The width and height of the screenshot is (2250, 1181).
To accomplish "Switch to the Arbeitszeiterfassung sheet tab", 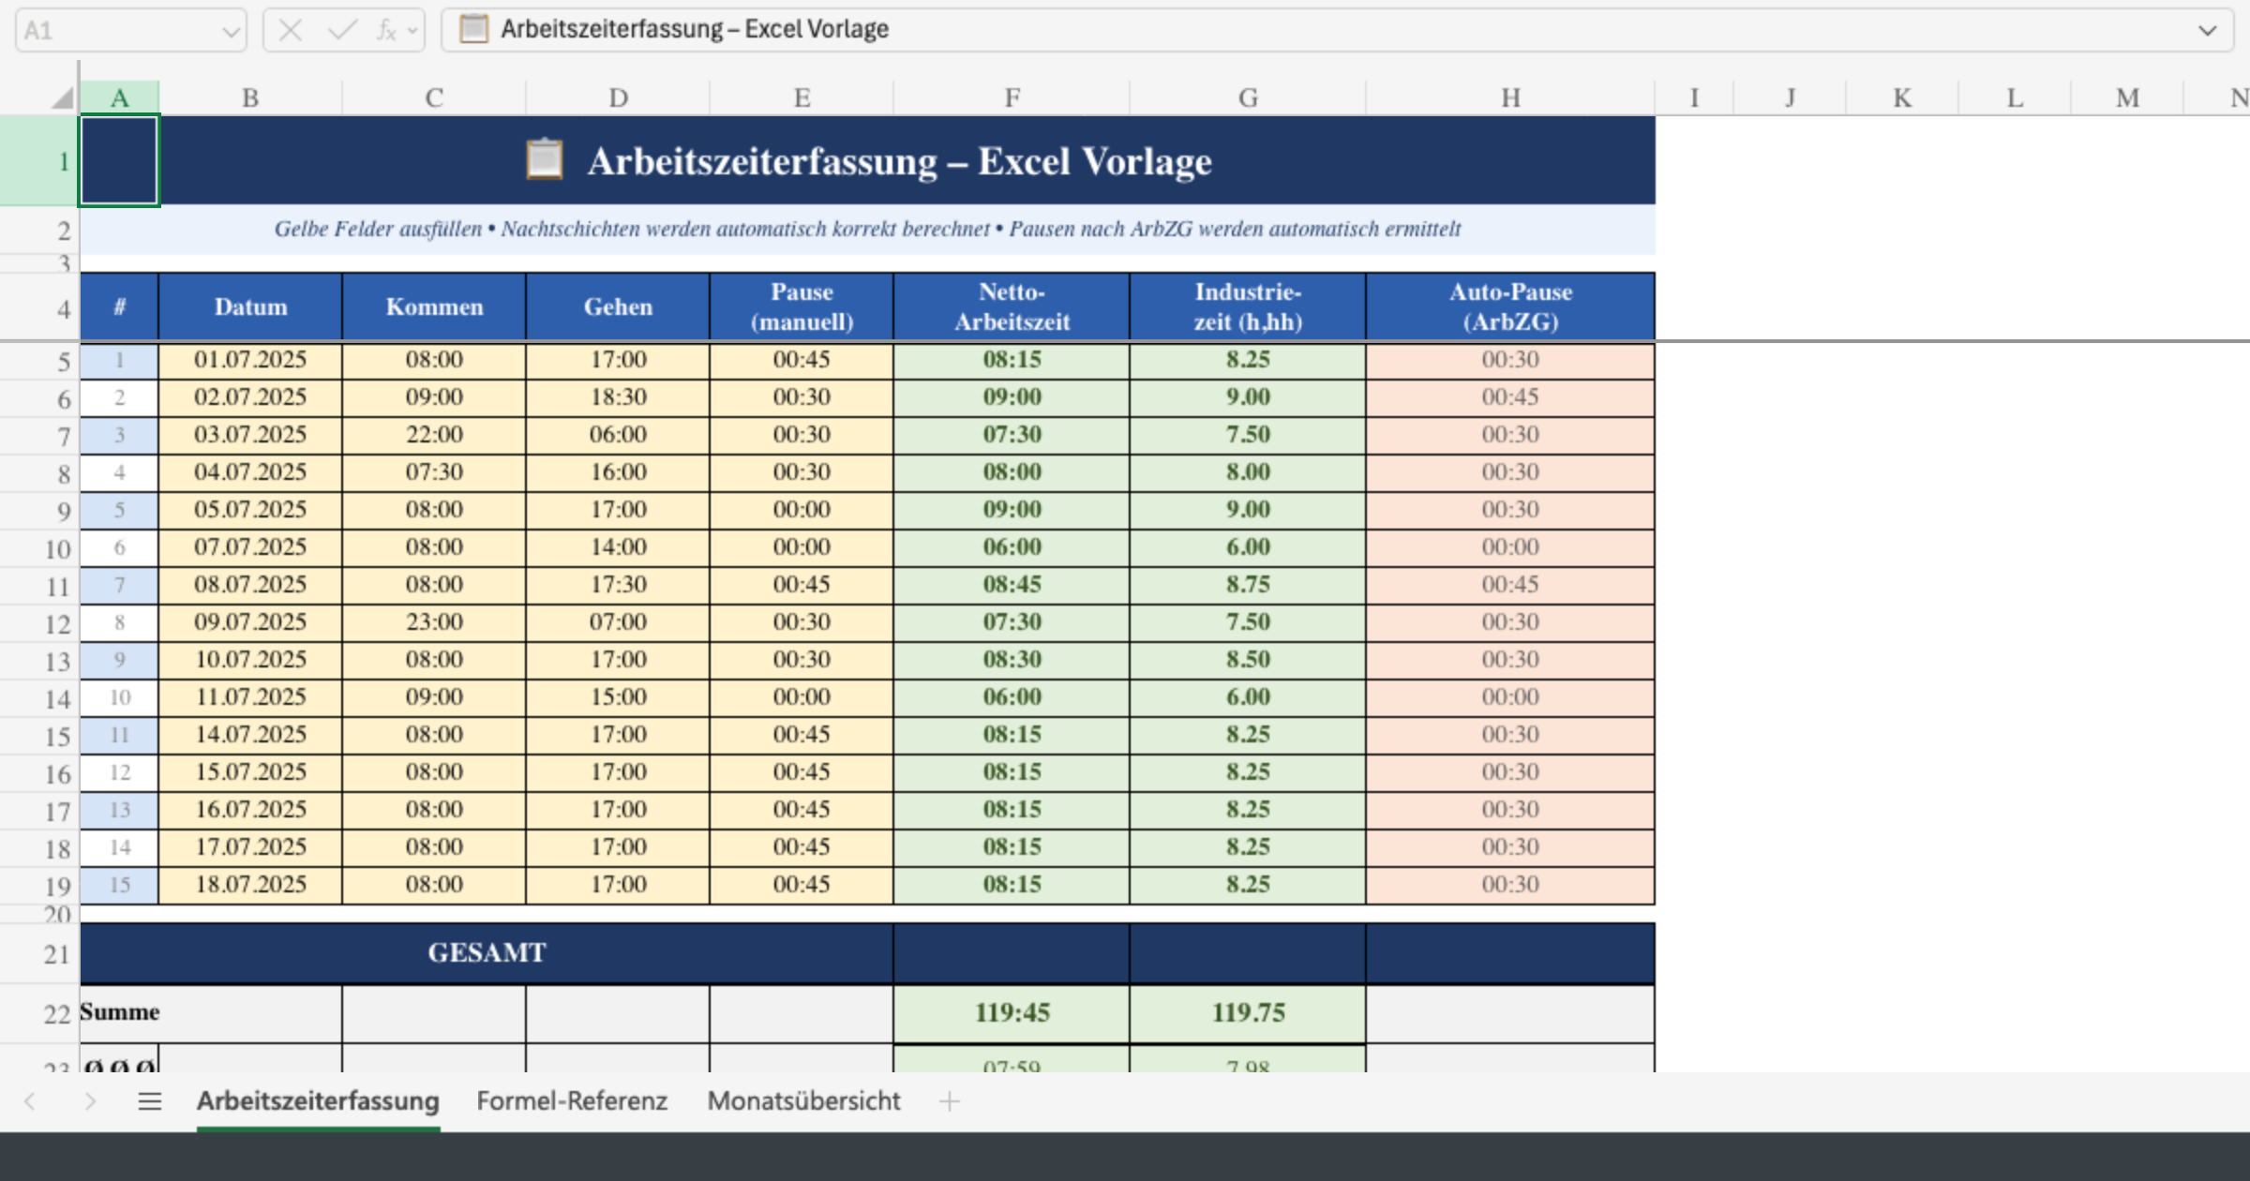I will click(x=318, y=1101).
